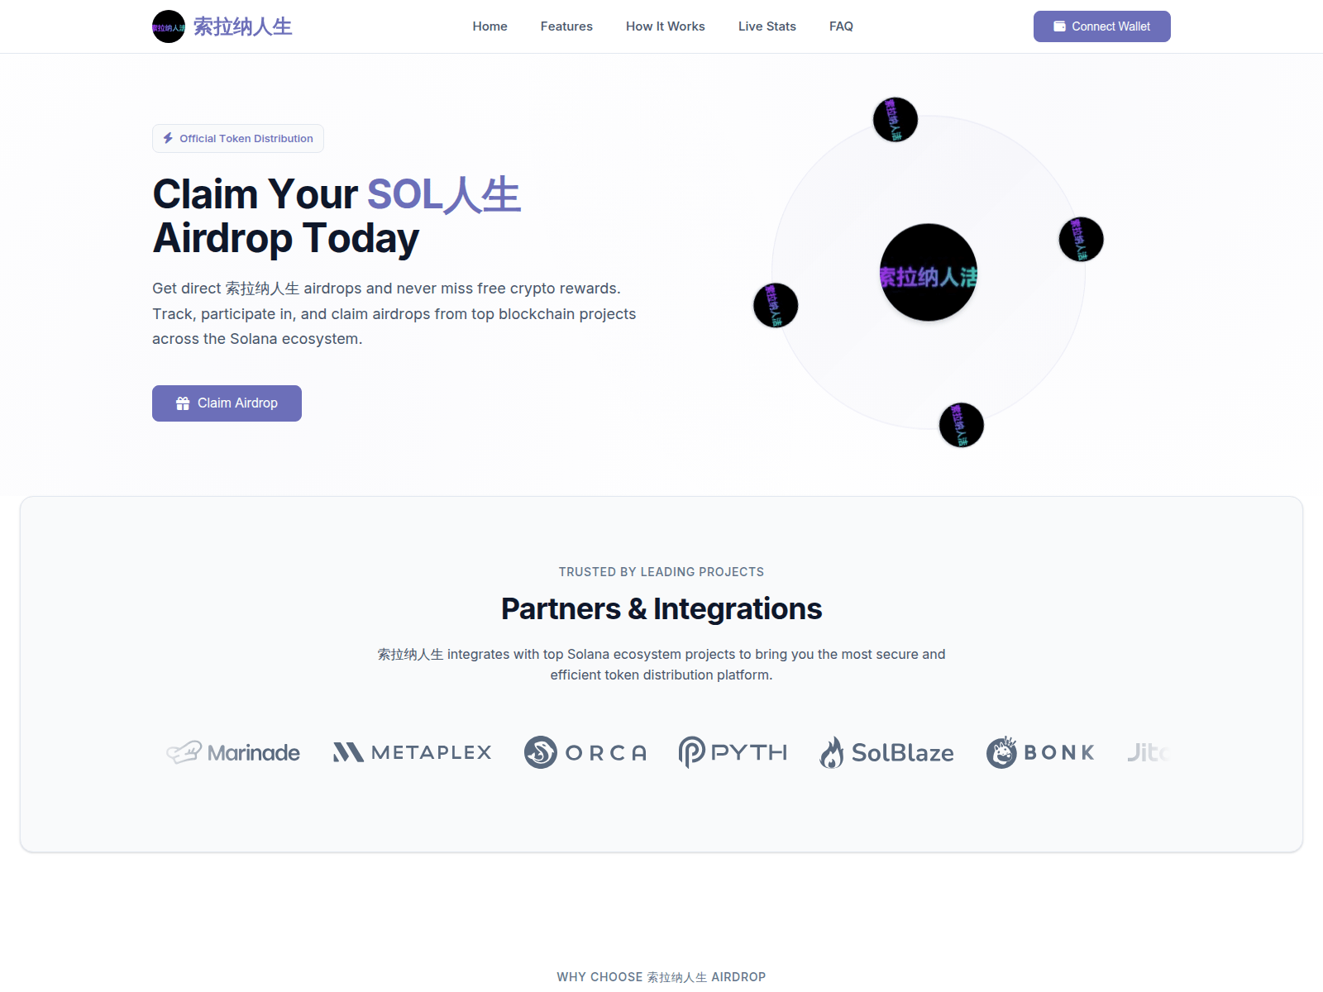This screenshot has width=1323, height=992.
Task: Click the Claim Airdrop button
Action: click(x=227, y=403)
